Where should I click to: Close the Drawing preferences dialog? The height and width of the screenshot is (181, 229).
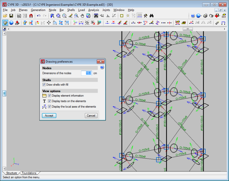100,61
